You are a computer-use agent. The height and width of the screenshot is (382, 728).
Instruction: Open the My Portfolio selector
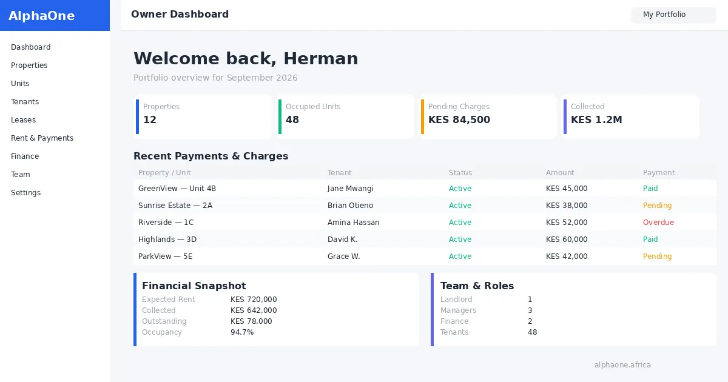673,15
